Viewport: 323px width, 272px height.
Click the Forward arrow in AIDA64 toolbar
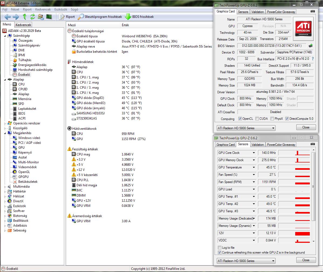(16, 17)
